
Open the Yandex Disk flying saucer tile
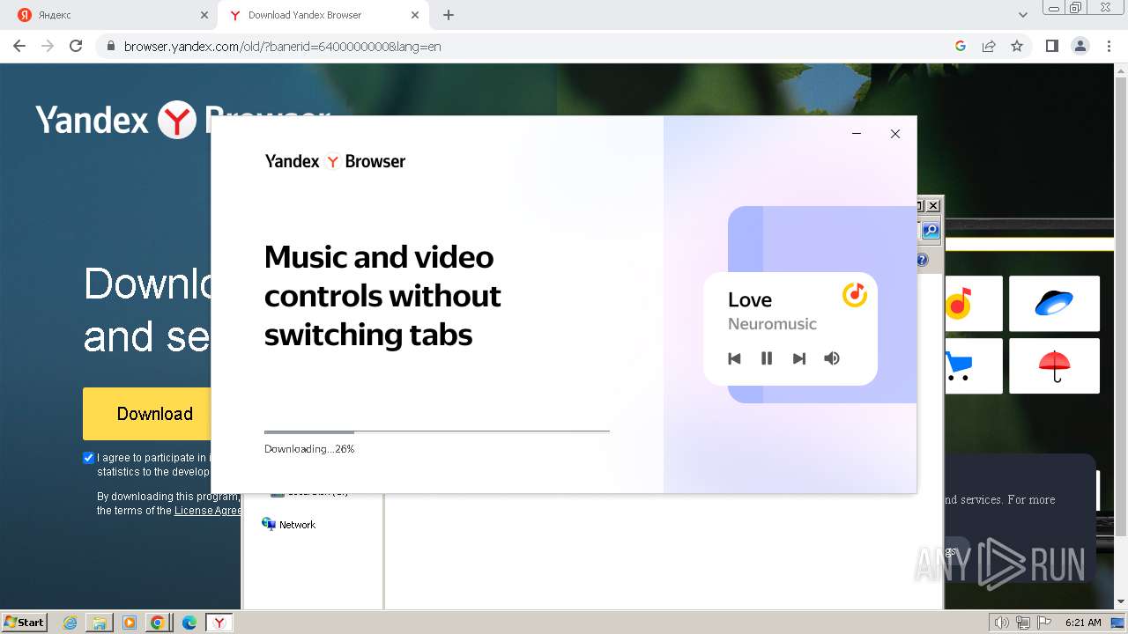(x=1054, y=303)
